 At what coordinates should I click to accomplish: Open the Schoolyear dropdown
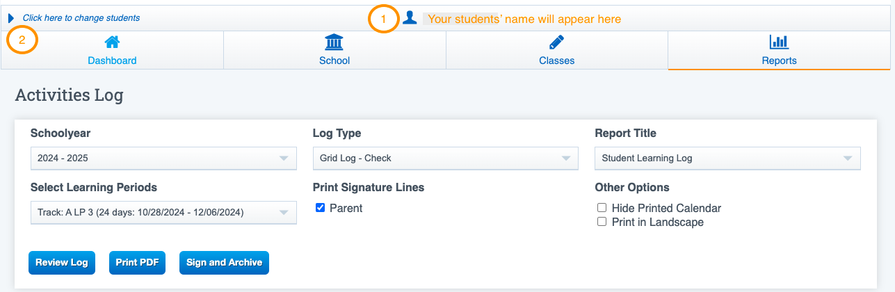tap(163, 159)
